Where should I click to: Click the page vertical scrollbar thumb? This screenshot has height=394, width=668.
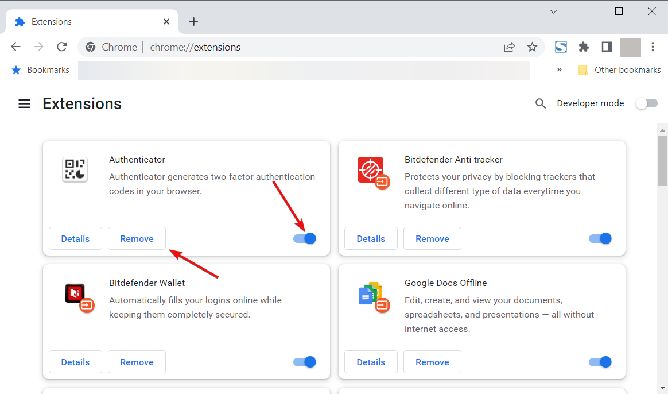[662, 161]
